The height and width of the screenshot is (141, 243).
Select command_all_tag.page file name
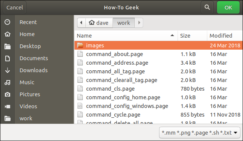click(x=115, y=71)
